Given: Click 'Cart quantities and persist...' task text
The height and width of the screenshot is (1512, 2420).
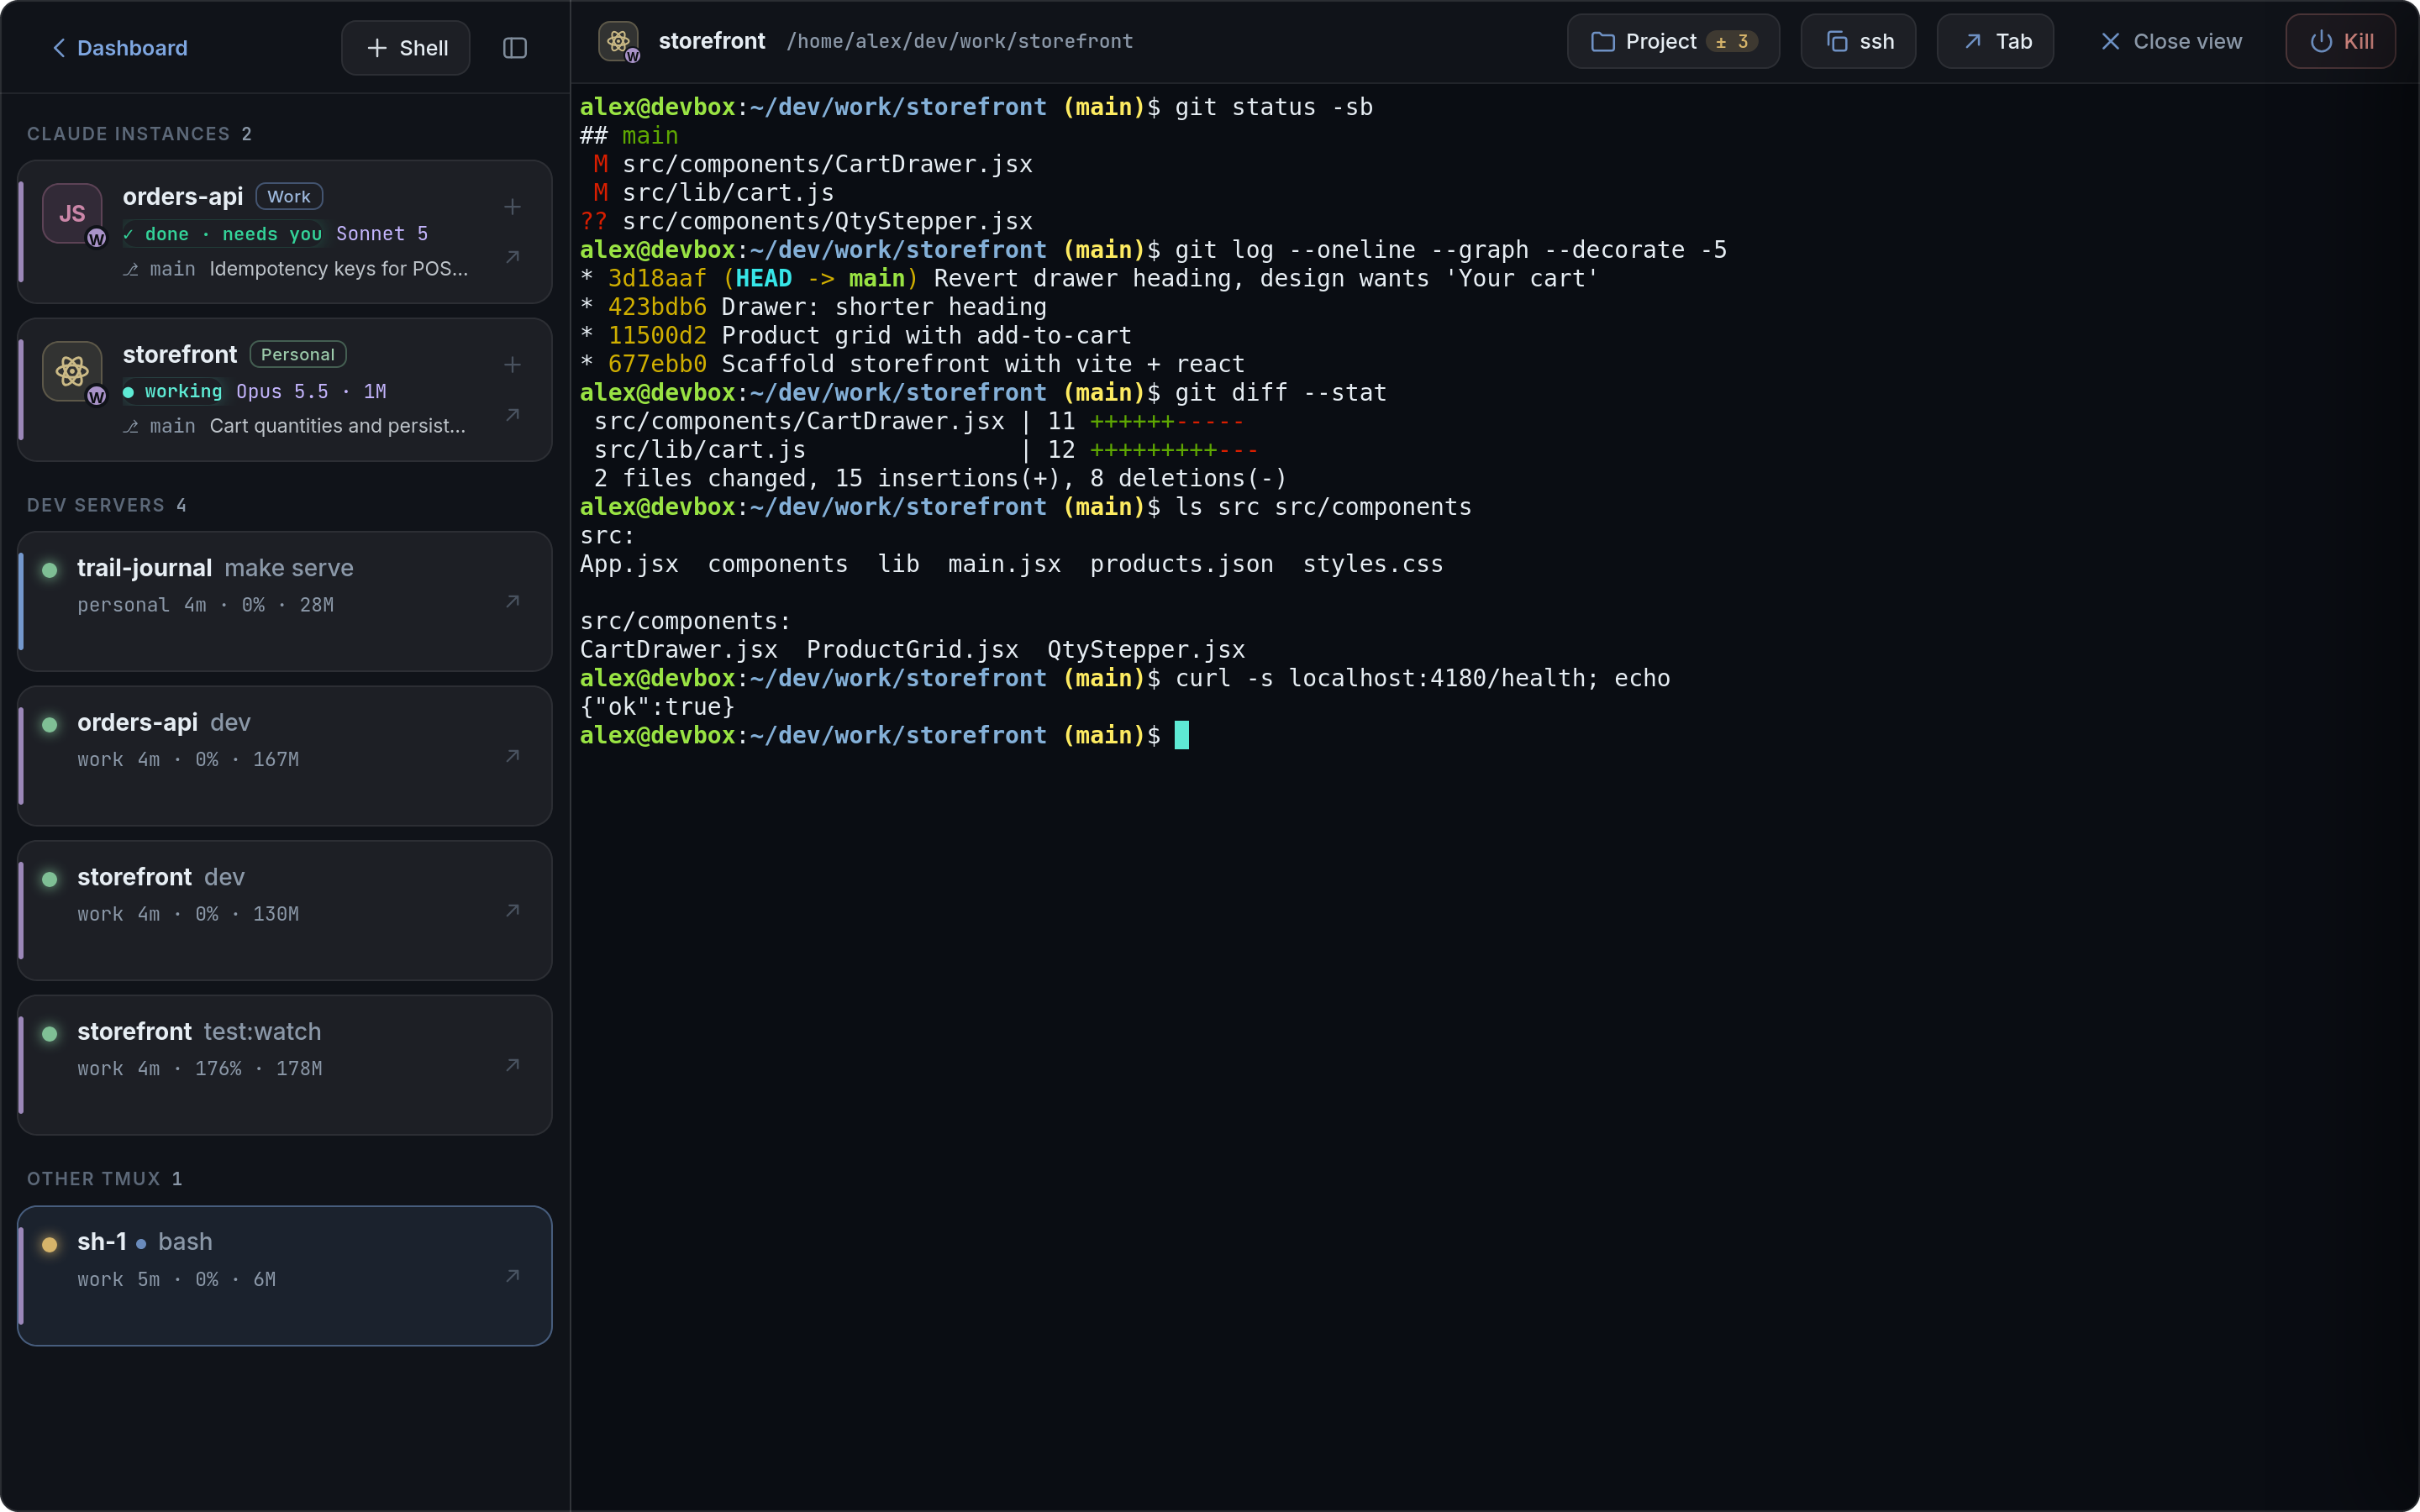Looking at the screenshot, I should tap(337, 426).
